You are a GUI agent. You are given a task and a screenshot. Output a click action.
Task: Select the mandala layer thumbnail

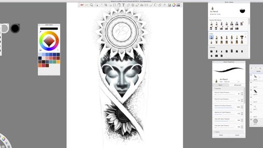coord(256,121)
